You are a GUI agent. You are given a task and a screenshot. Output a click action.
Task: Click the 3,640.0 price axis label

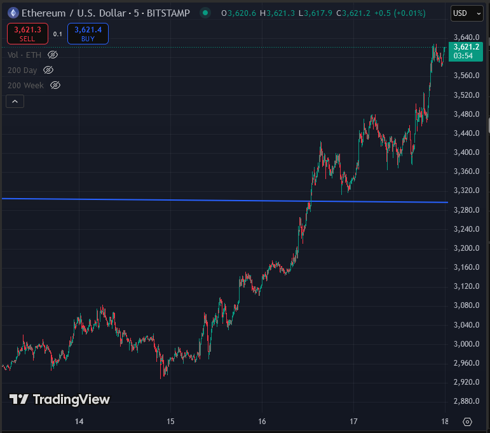tap(466, 37)
